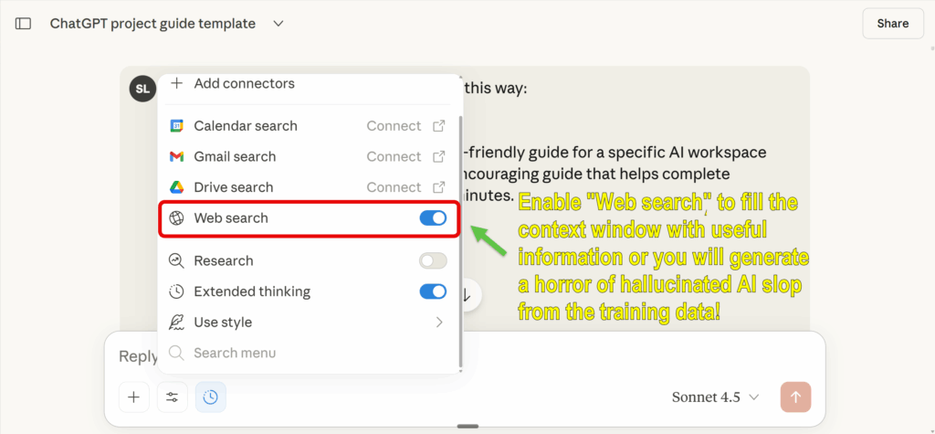Disable the Web search toggle
This screenshot has height=434, width=935.
tap(433, 218)
